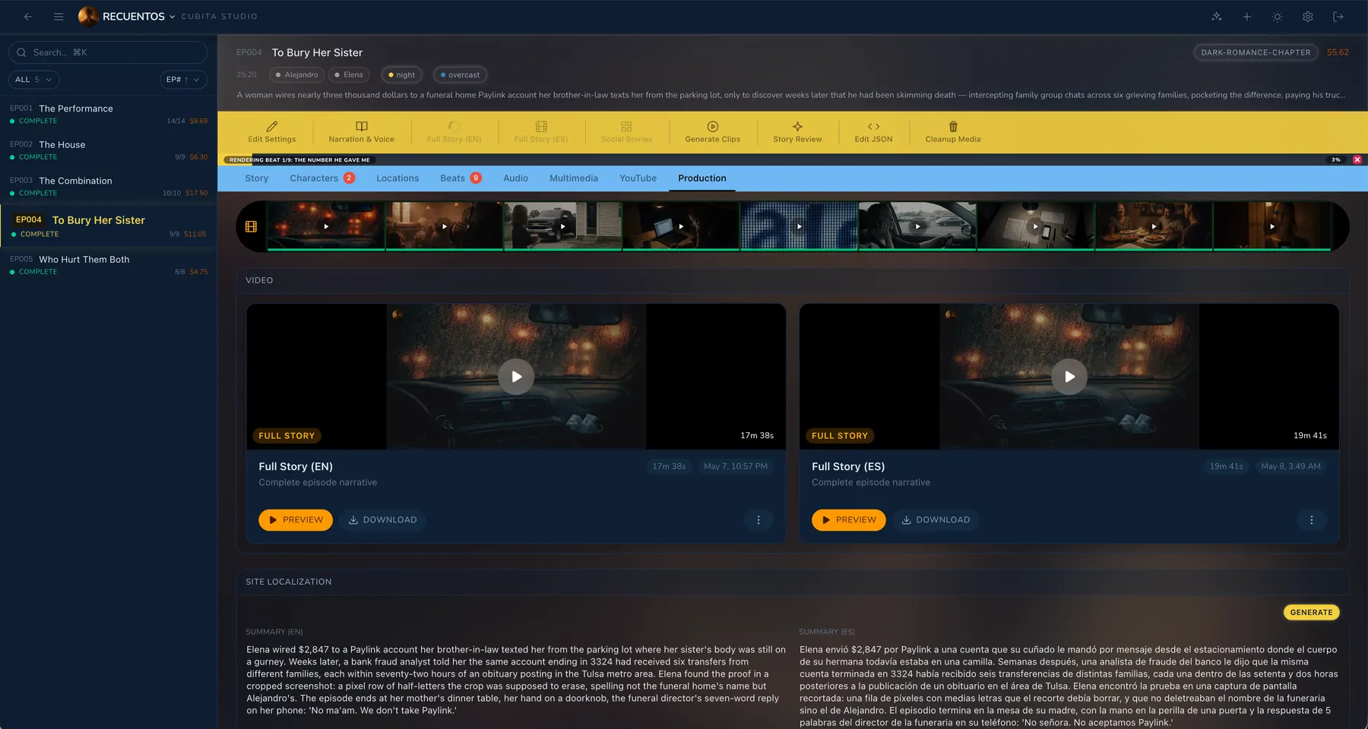The height and width of the screenshot is (729, 1368).
Task: Download the Full Story (ES) video
Action: (936, 520)
